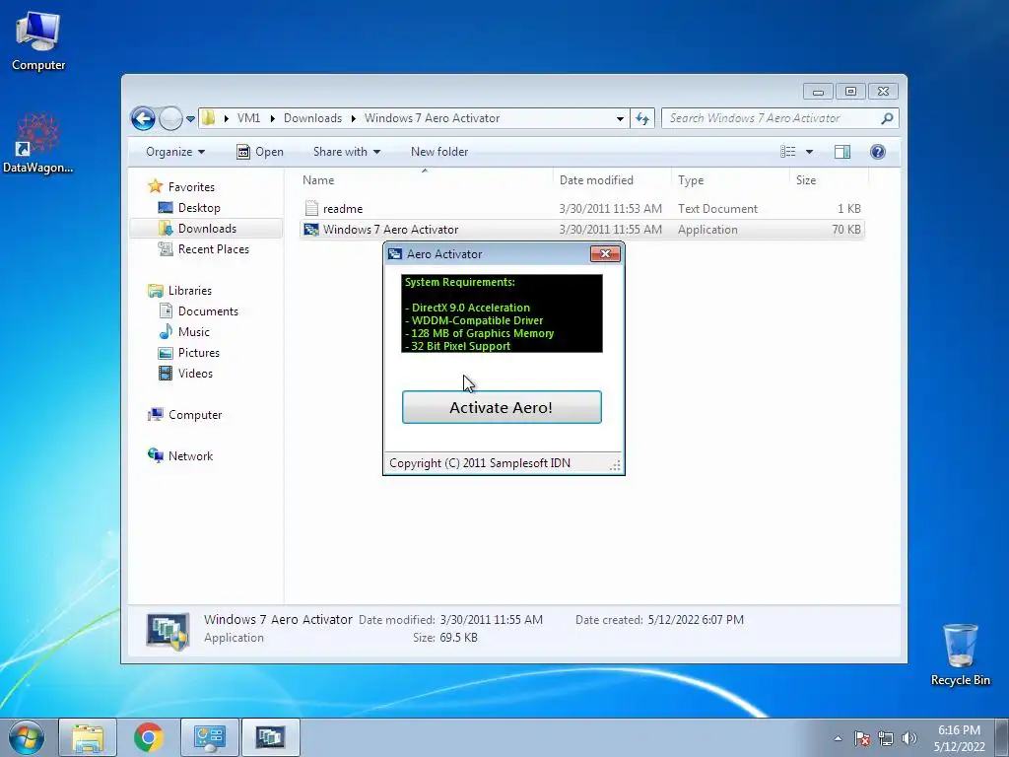Image resolution: width=1009 pixels, height=757 pixels.
Task: Open Libraries in the navigation pane
Action: coord(190,291)
